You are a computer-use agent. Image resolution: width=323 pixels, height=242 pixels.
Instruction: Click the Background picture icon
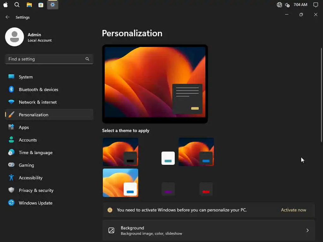point(111,230)
